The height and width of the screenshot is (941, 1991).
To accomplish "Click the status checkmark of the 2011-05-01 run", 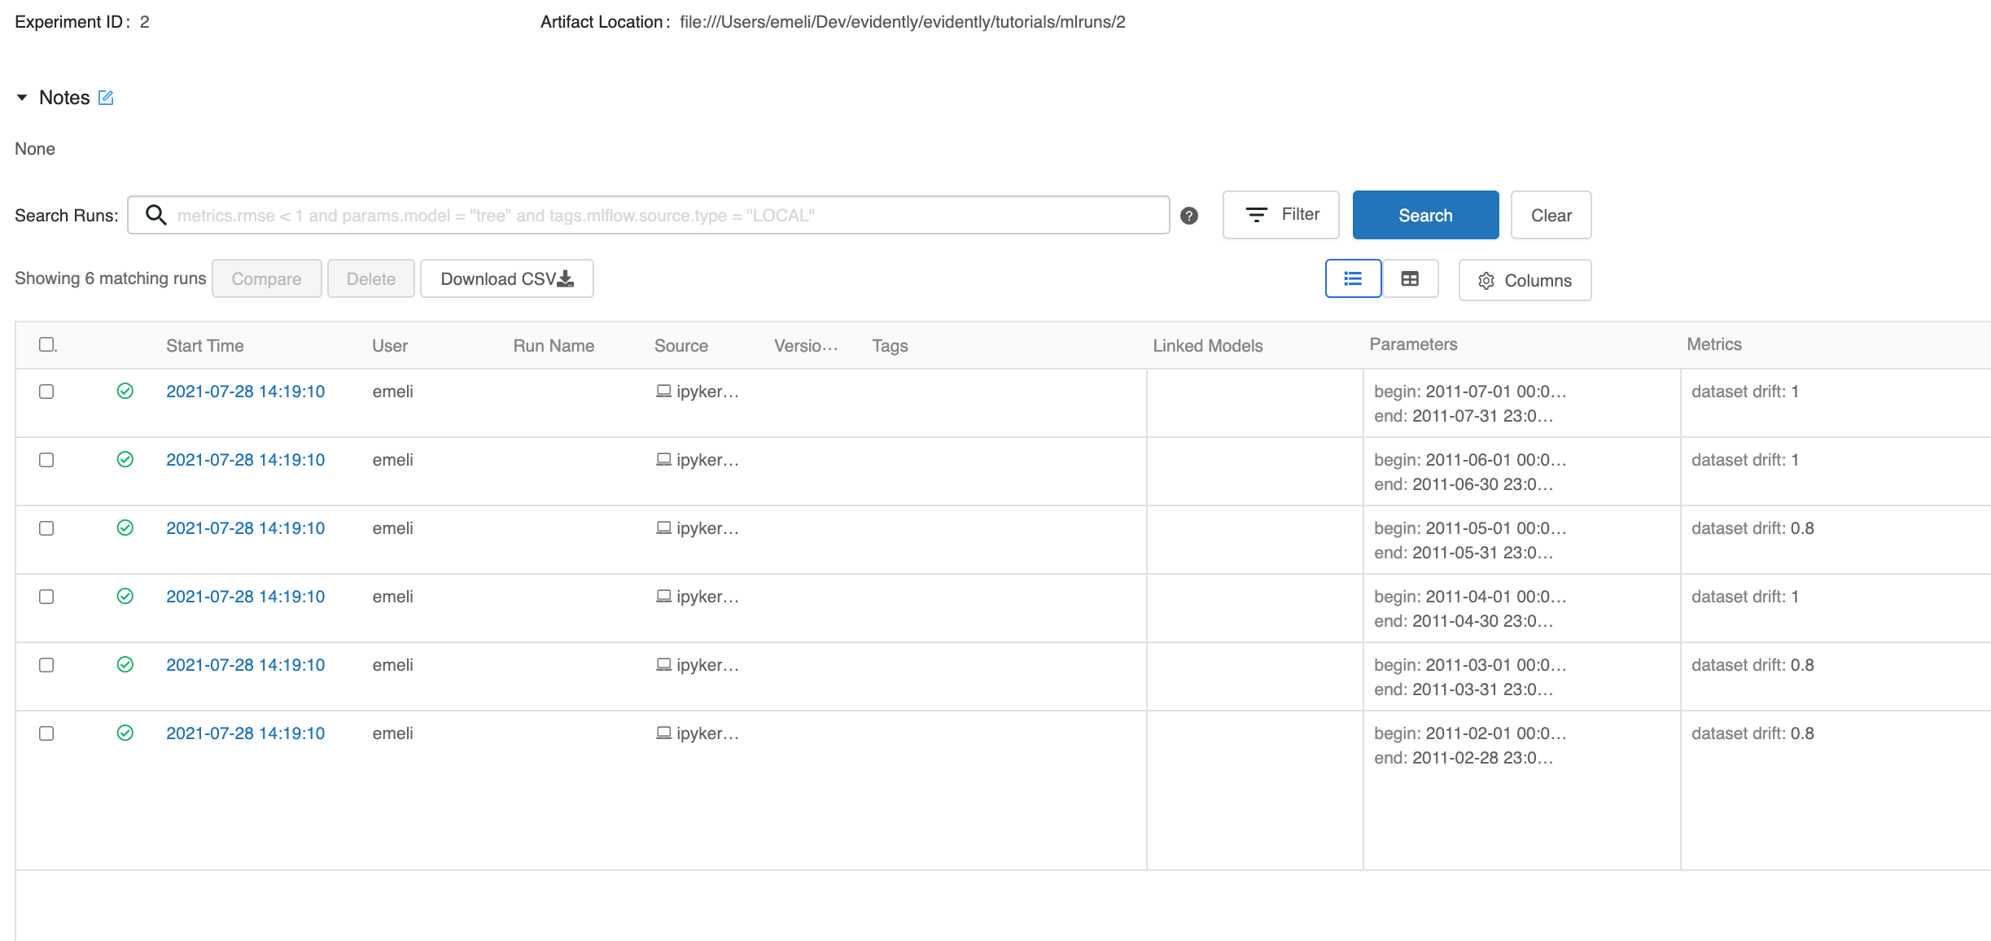I will point(125,528).
